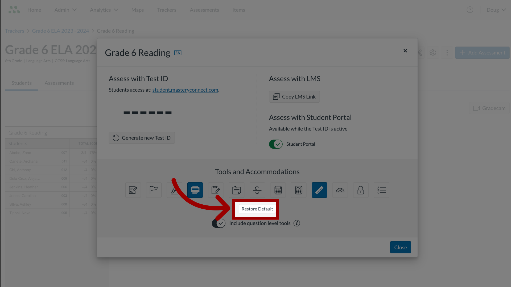Image resolution: width=511 pixels, height=287 pixels.
Task: Click the crossed pencil icon beside the settings gear
Action: (420, 53)
